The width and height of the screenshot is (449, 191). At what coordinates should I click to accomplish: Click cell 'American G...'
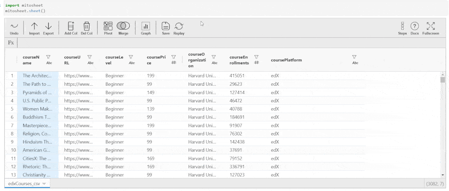[x=38, y=150]
